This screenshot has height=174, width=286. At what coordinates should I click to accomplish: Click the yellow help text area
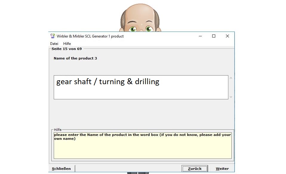pyautogui.click(x=142, y=149)
